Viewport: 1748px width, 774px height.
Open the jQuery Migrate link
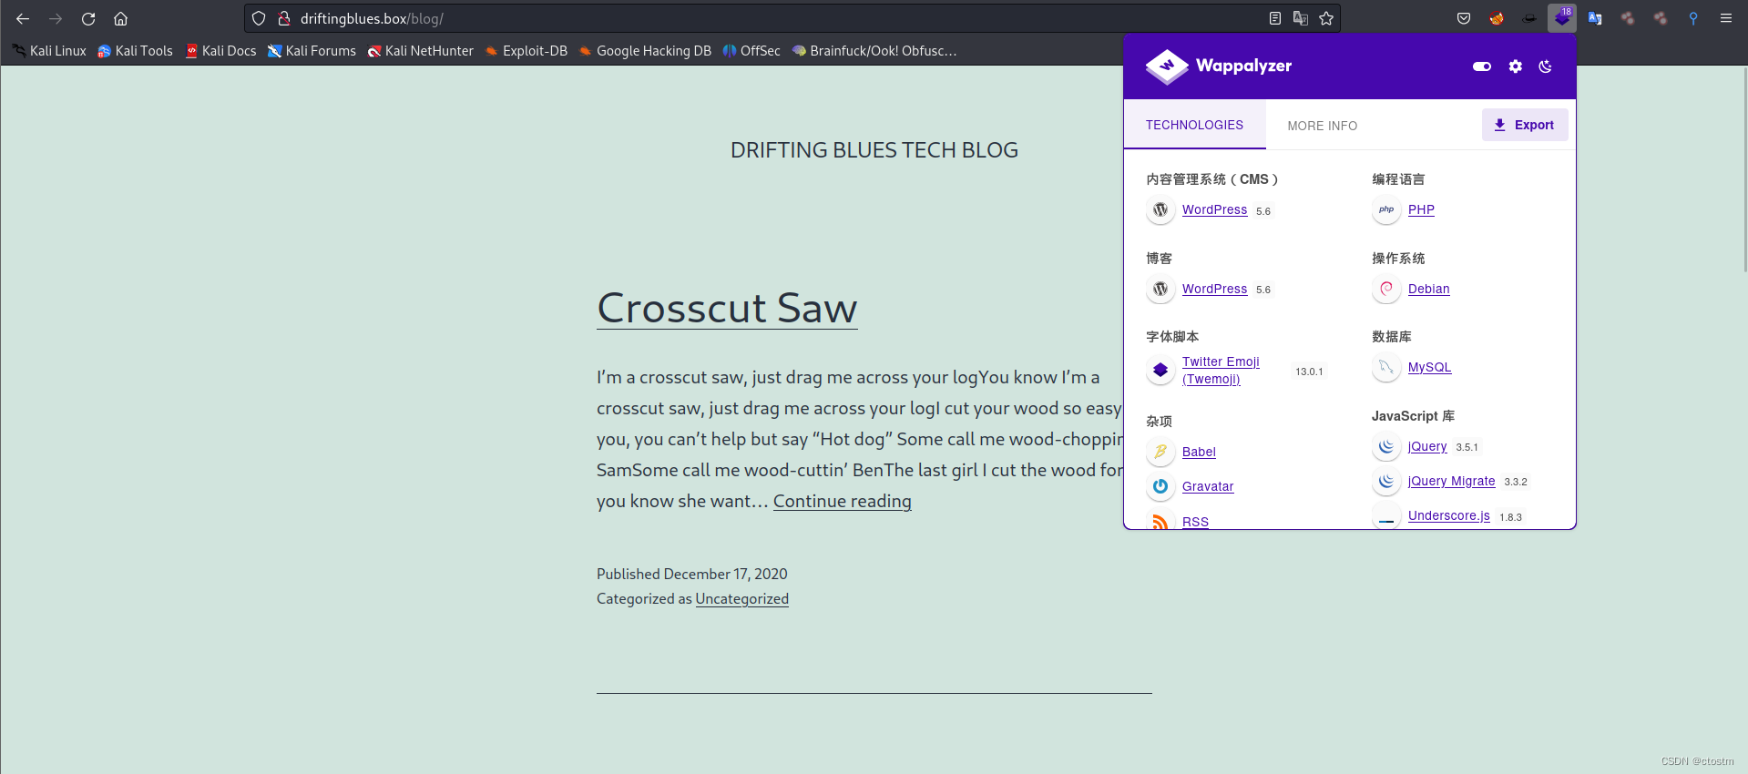[x=1451, y=481]
